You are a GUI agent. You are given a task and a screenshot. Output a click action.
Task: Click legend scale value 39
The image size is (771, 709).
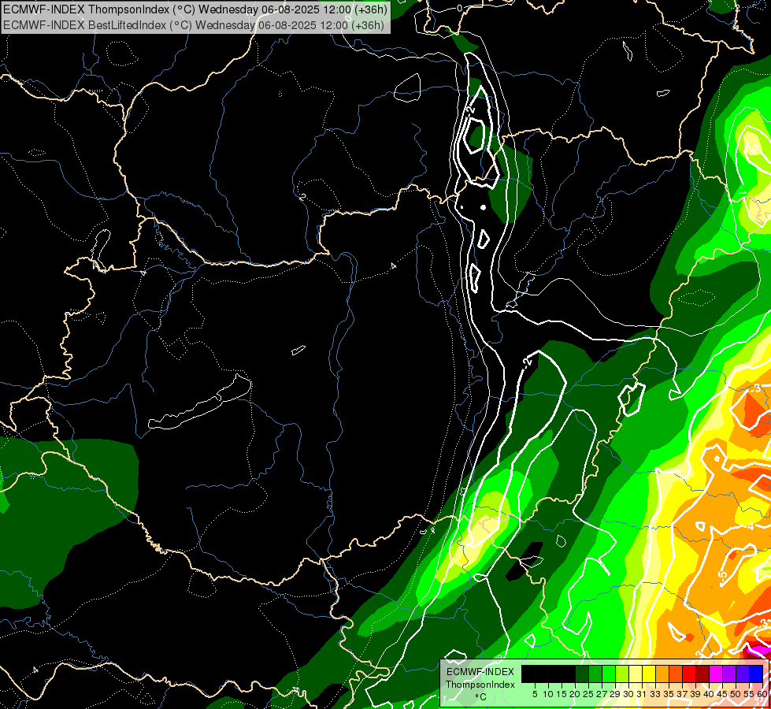tap(695, 694)
